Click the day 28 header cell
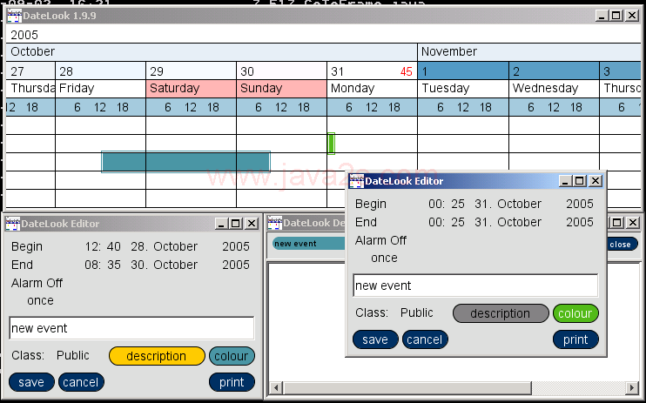Screen dimensions: 646x403 coord(100,71)
